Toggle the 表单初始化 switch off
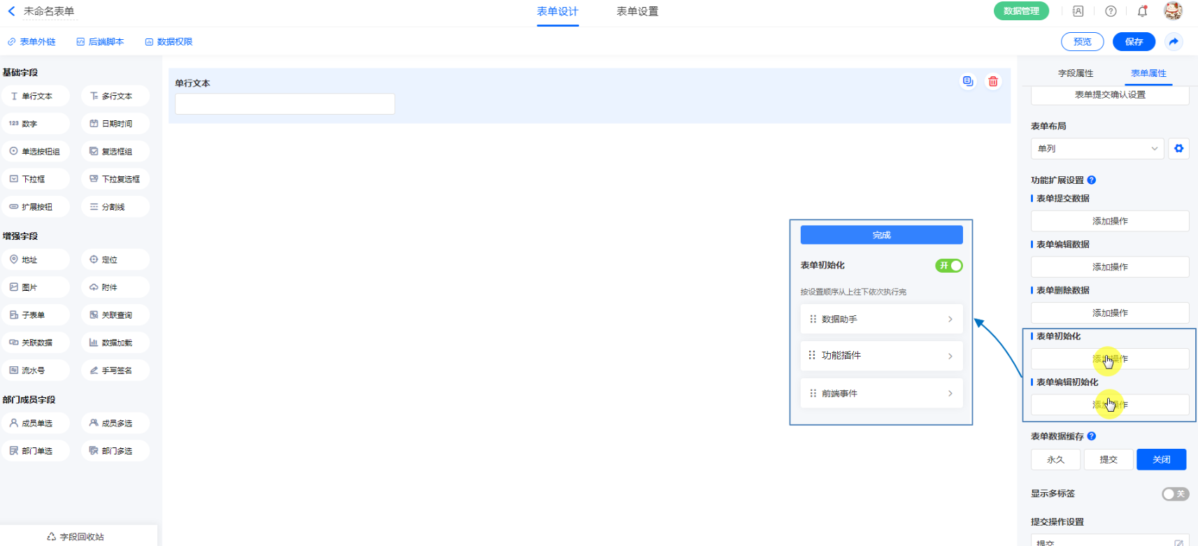Image resolution: width=1198 pixels, height=546 pixels. pos(948,266)
